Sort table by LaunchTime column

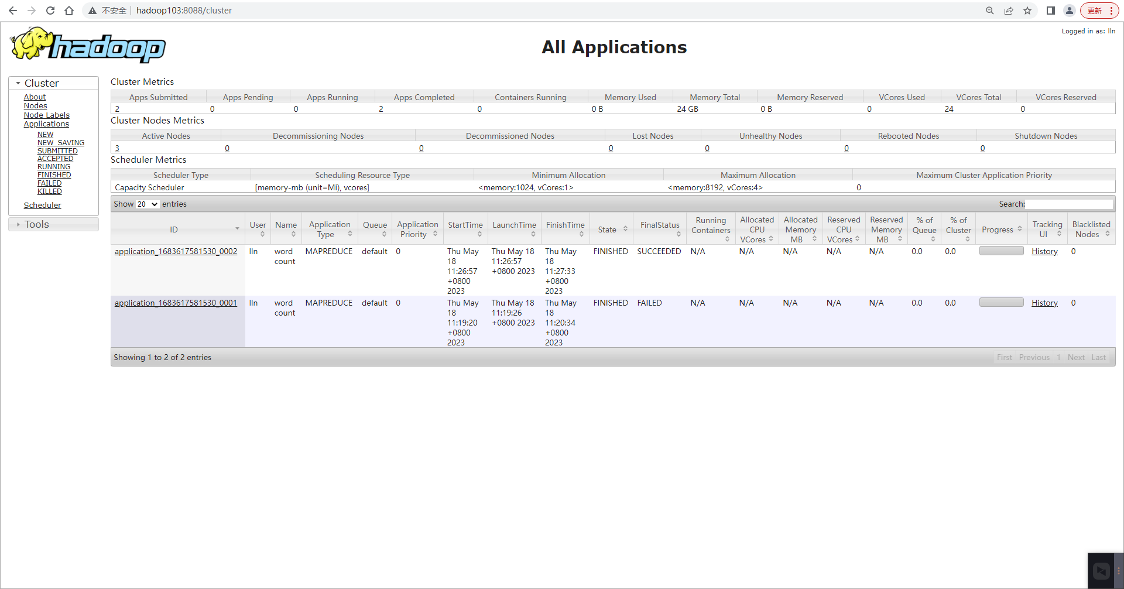(x=515, y=230)
